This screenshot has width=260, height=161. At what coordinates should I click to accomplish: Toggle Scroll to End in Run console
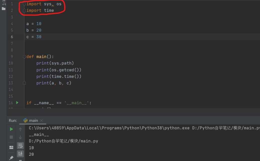20,154
